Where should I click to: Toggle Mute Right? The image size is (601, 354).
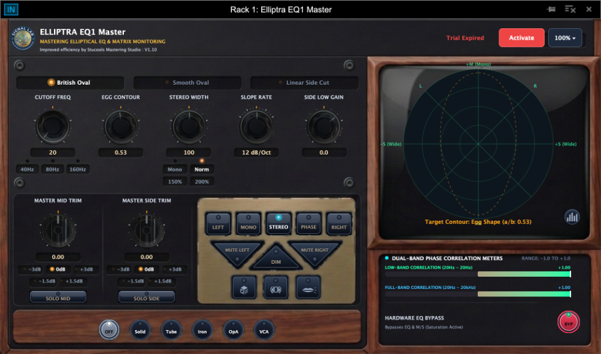click(315, 253)
